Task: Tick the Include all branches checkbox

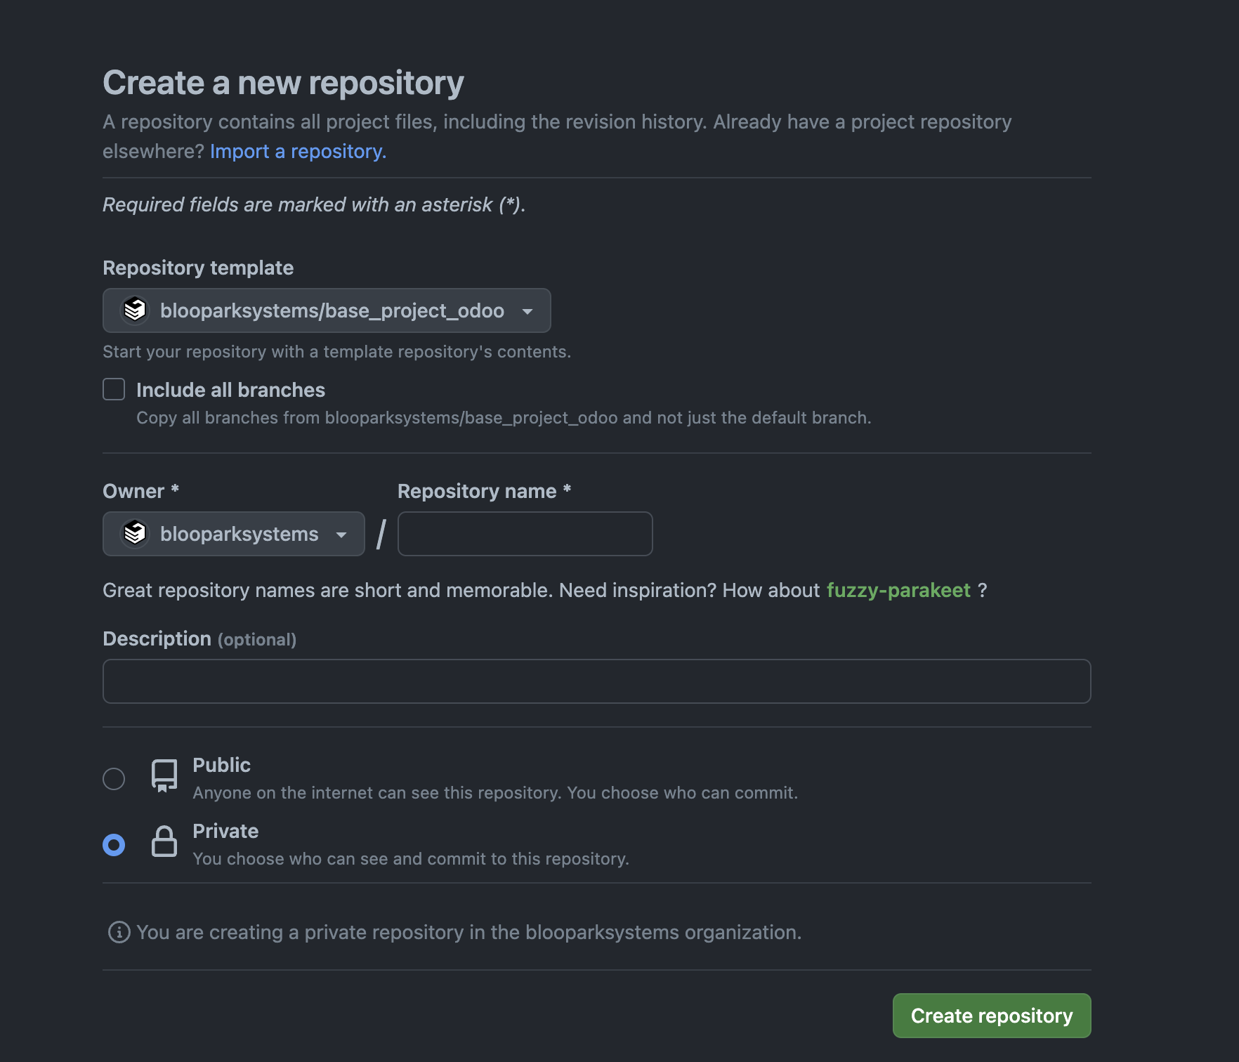Action: (114, 389)
